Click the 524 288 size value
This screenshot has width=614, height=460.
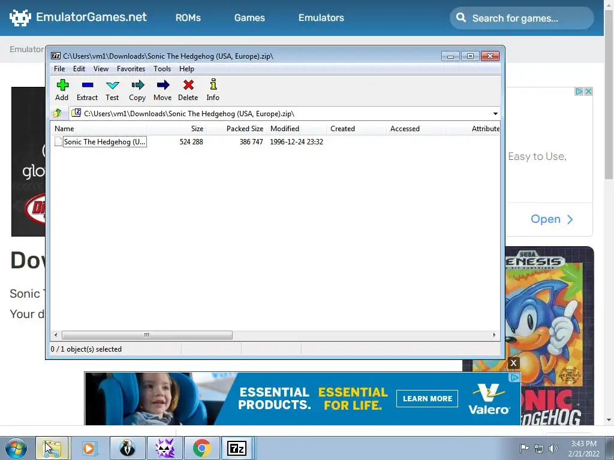[x=191, y=141]
